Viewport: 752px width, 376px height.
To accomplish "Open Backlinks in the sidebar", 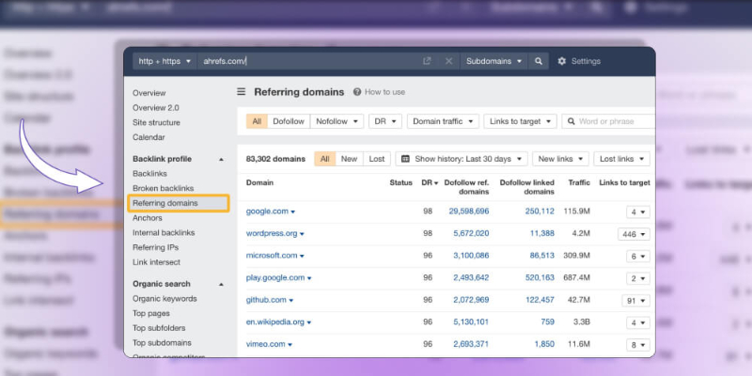I will 149,174.
